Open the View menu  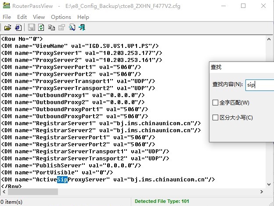point(39,17)
